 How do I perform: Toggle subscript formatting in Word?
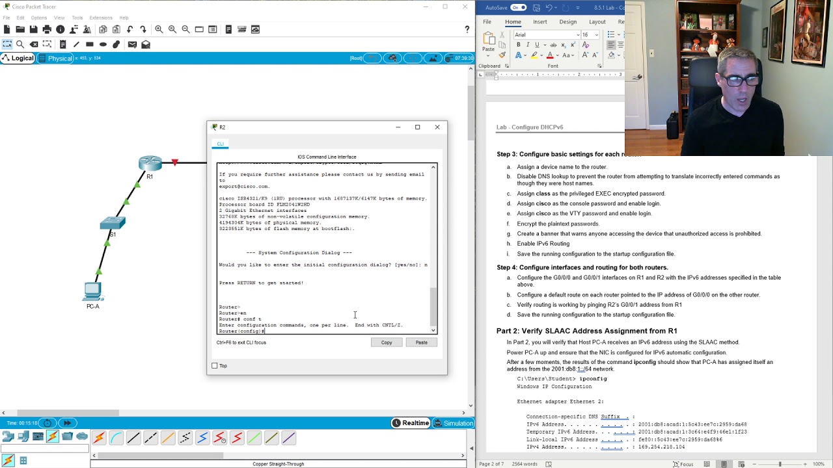(564, 45)
